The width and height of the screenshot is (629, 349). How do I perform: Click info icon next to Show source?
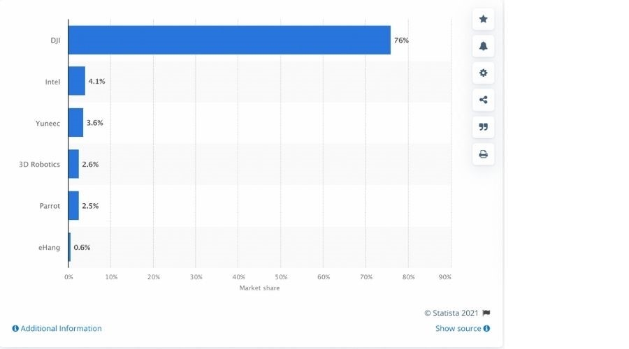[486, 328]
